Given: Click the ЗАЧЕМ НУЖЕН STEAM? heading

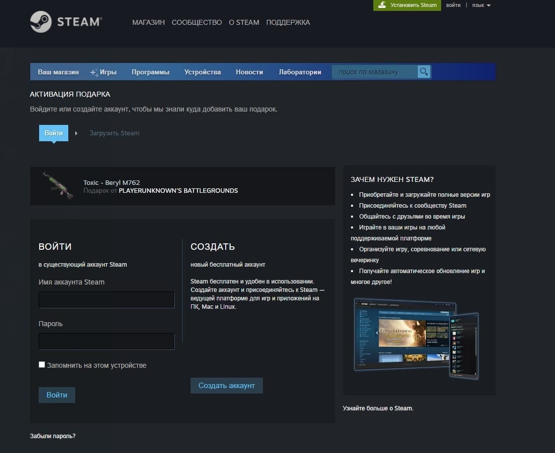Looking at the screenshot, I should click(392, 180).
